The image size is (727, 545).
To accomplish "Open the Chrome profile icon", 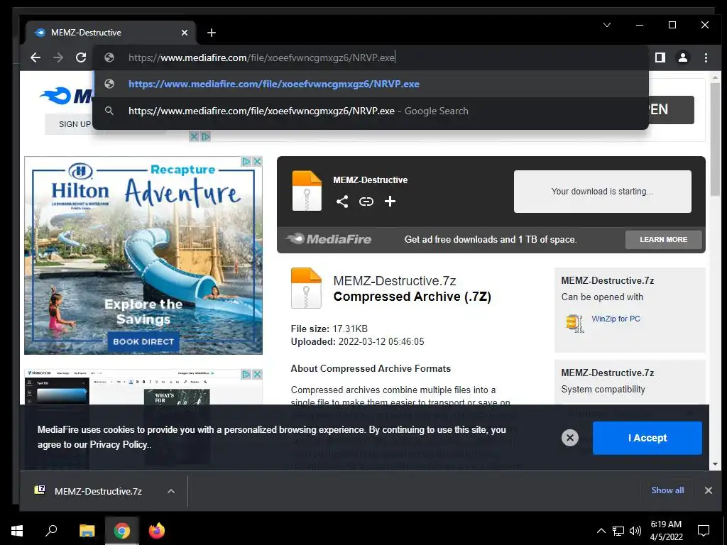I will click(683, 57).
